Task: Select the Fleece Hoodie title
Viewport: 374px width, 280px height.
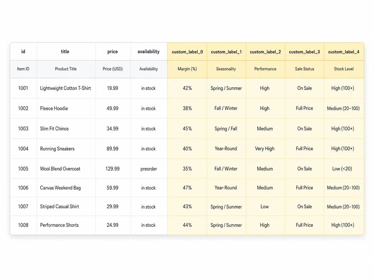Action: coord(54,108)
